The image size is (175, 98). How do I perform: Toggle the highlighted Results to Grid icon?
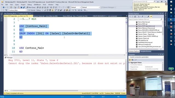tap(67, 10)
